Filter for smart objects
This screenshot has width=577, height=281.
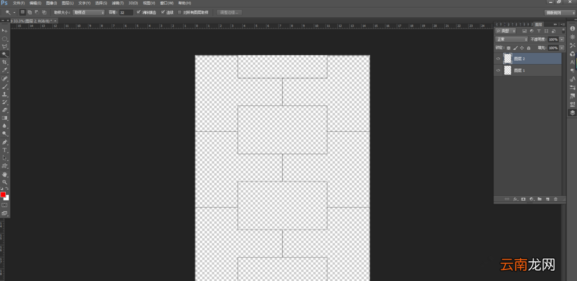tap(553, 31)
